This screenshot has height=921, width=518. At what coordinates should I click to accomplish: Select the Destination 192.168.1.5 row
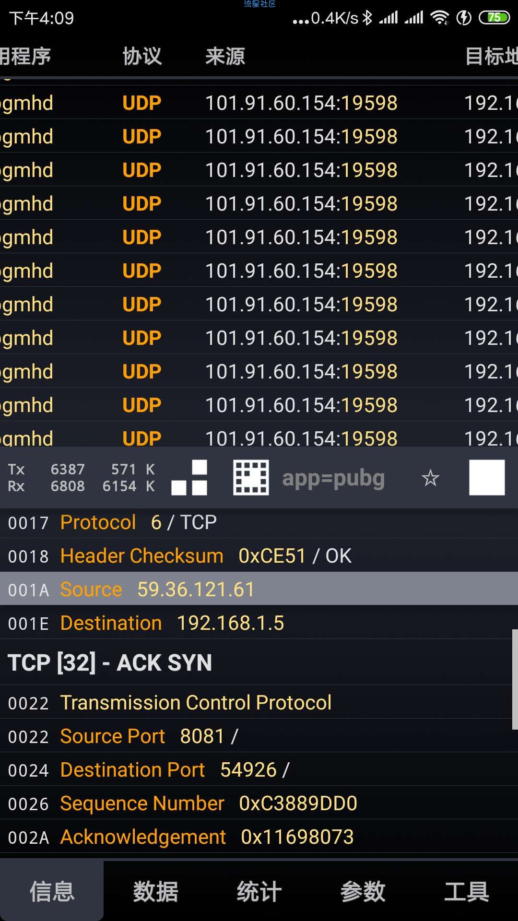259,623
